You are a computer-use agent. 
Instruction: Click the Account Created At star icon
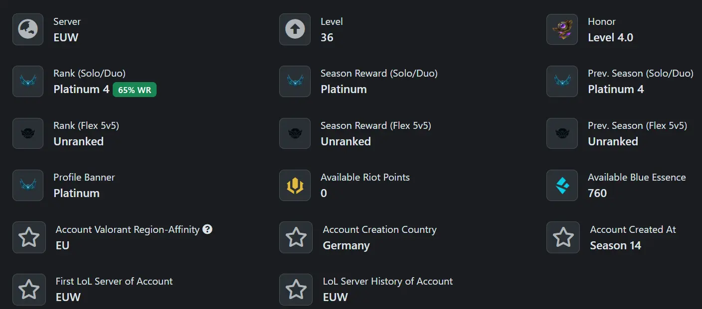coord(563,237)
